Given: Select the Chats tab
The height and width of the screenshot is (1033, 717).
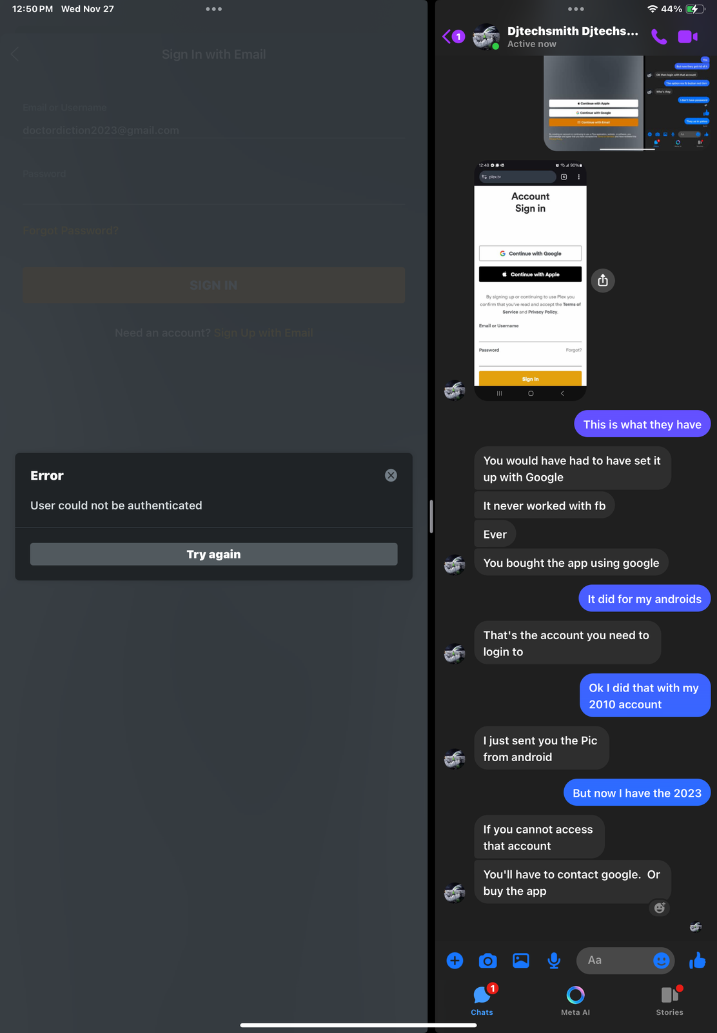Looking at the screenshot, I should 482,1001.
